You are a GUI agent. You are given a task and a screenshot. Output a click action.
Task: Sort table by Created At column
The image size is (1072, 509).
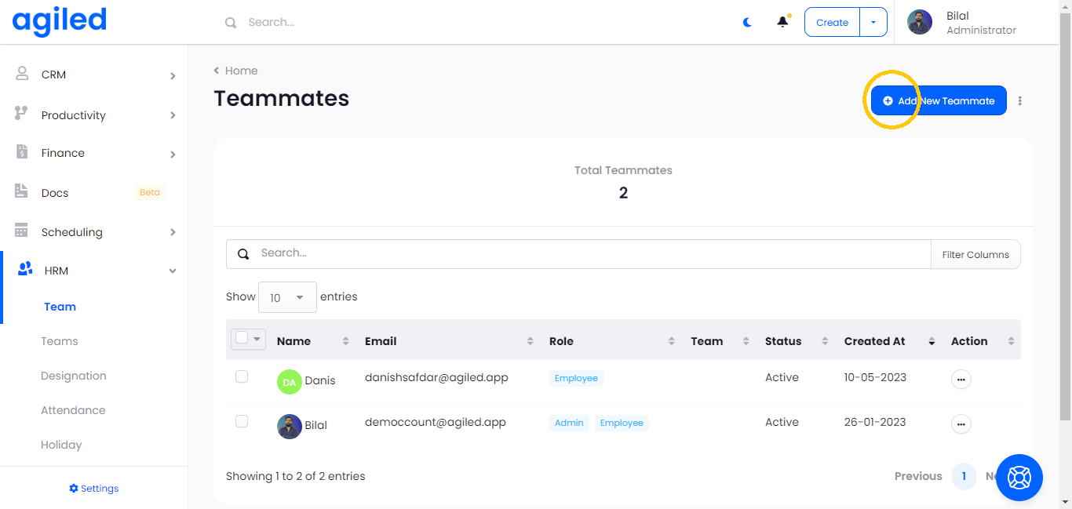pyautogui.click(x=874, y=341)
